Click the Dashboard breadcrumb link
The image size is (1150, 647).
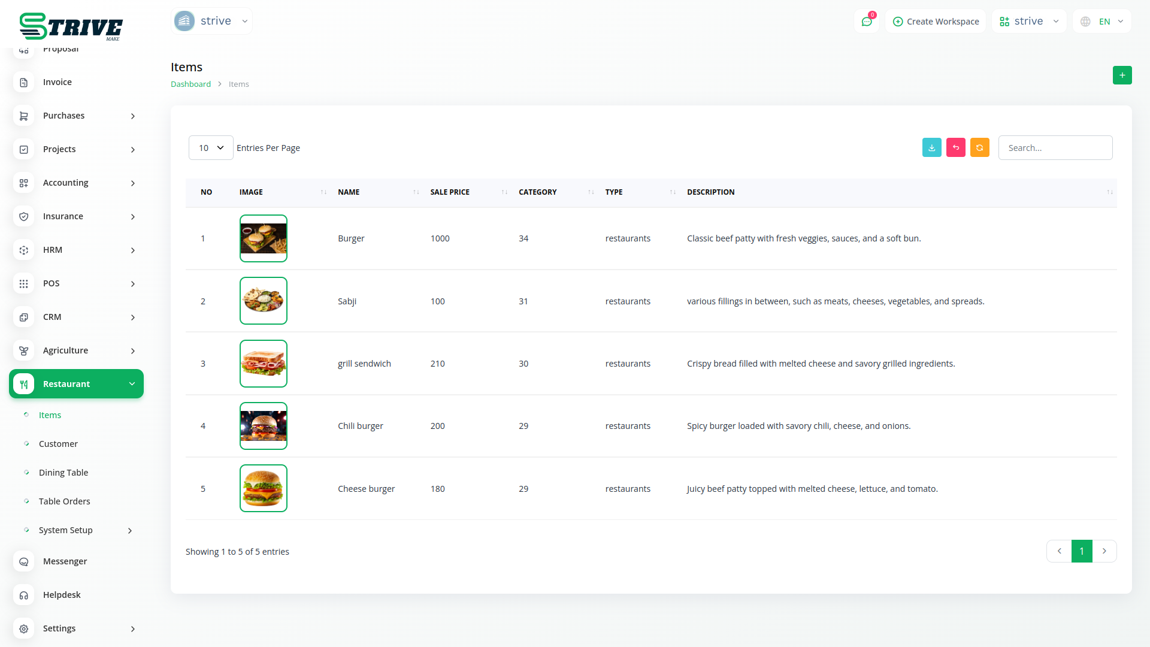pos(190,84)
